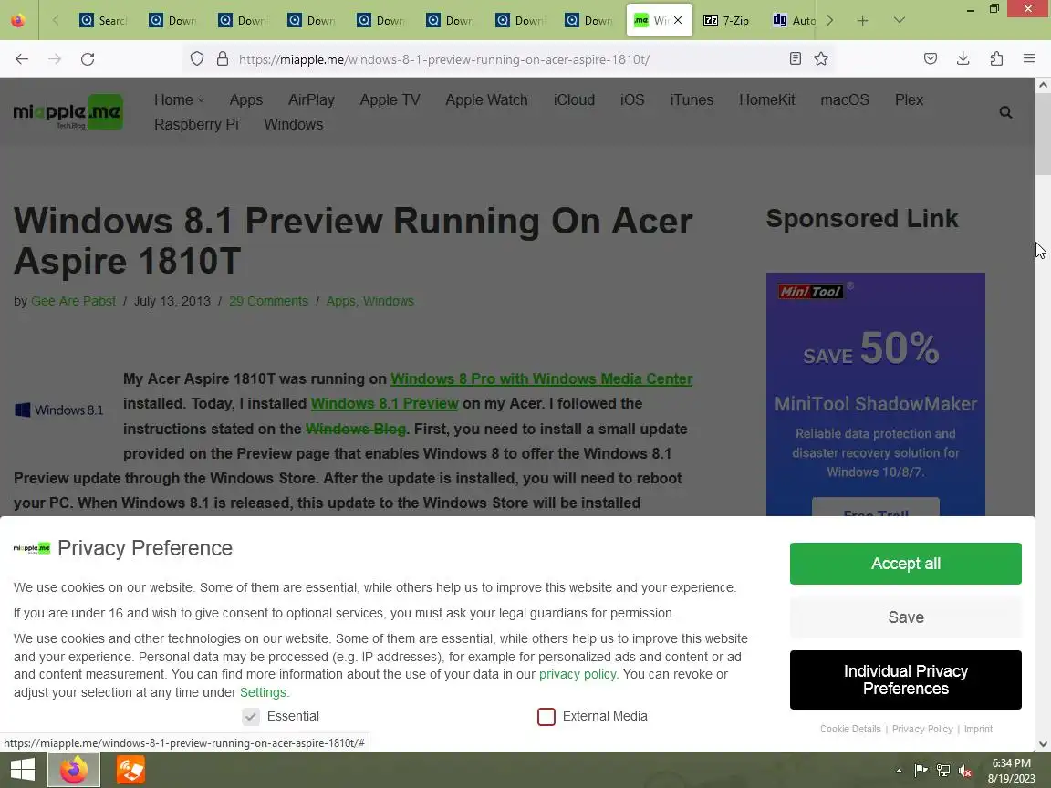Open the Windows Start button

(22, 769)
